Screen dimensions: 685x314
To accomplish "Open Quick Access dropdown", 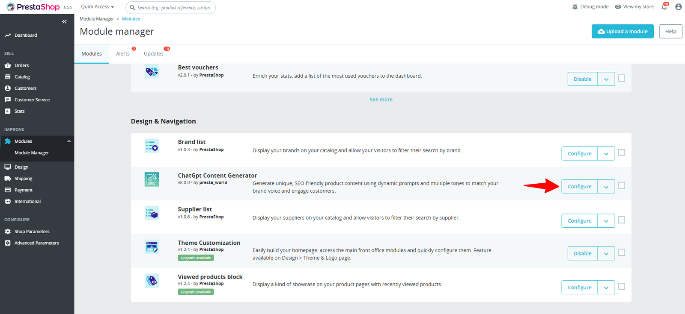I will (98, 7).
